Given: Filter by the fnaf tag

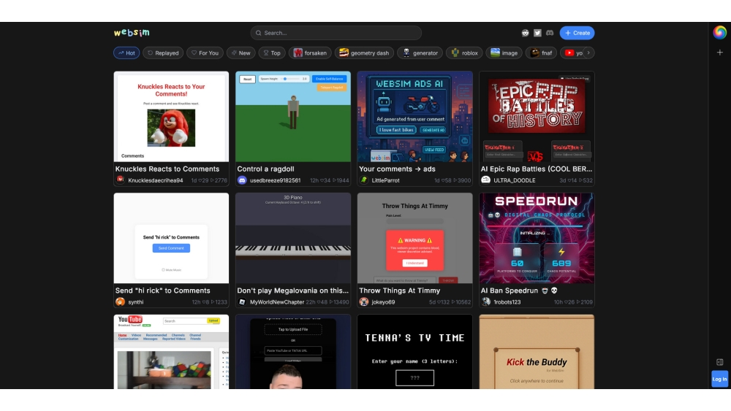Looking at the screenshot, I should point(541,53).
